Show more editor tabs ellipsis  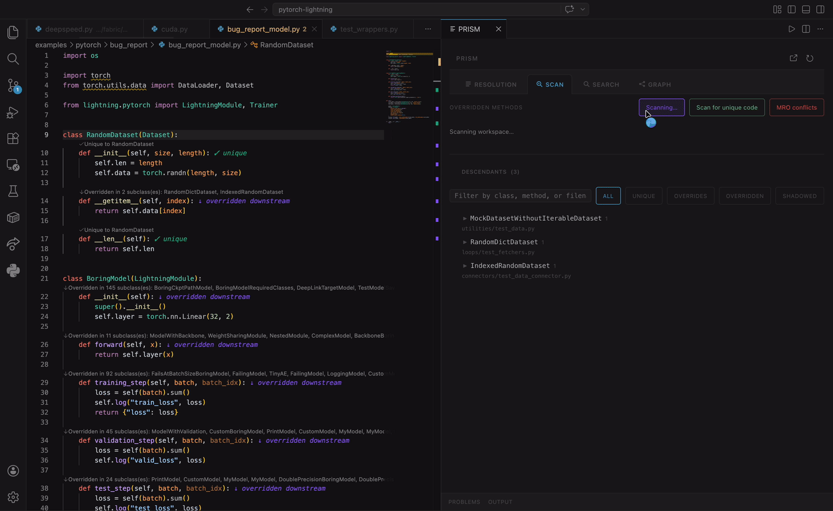(428, 29)
